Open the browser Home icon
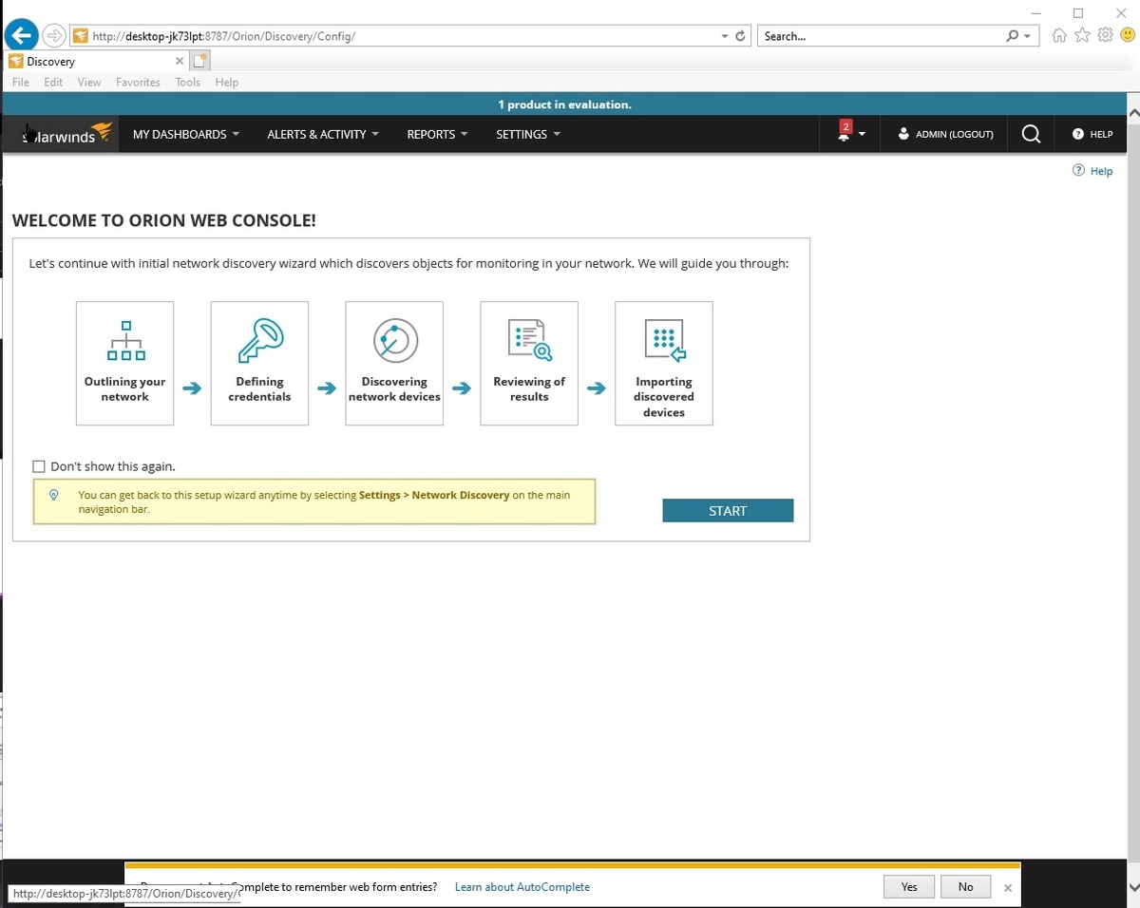 1059,36
